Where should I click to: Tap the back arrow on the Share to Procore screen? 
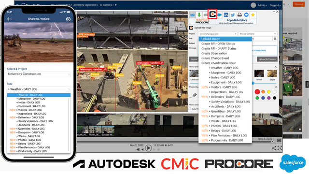click(9, 19)
